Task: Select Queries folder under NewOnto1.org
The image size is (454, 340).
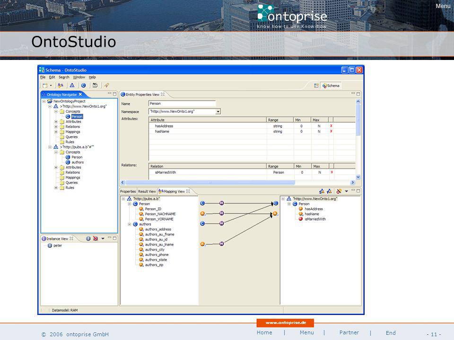Action: (x=71, y=137)
